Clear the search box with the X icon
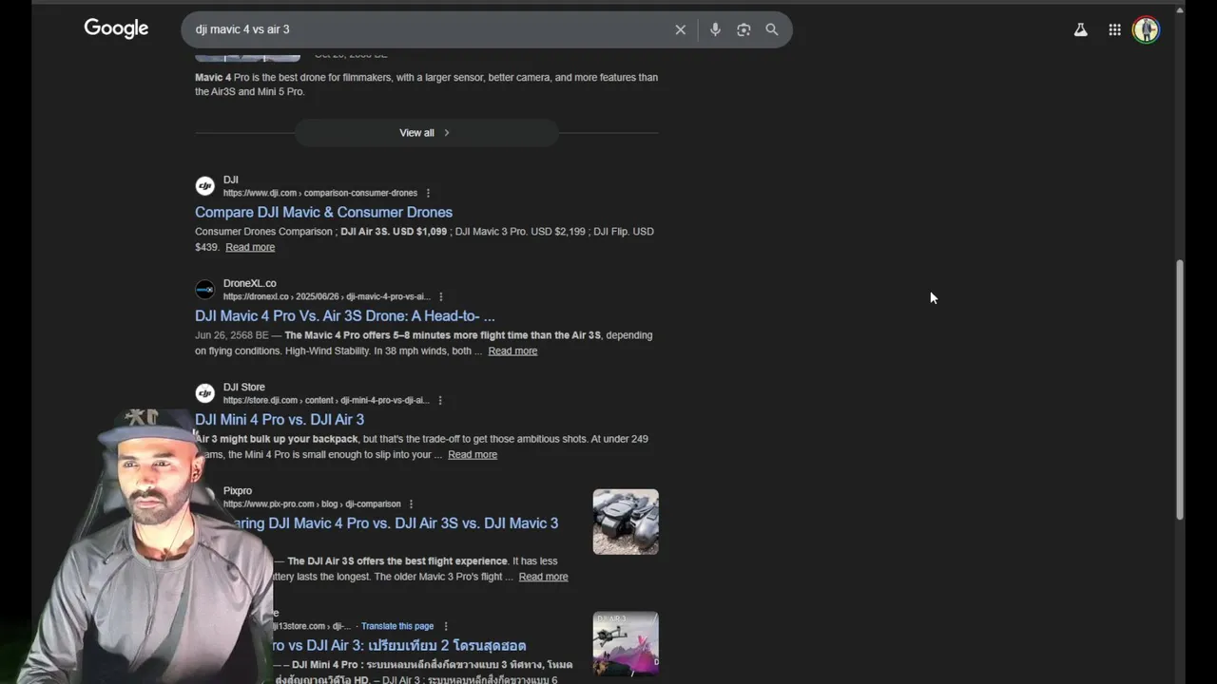The height and width of the screenshot is (684, 1217). point(681,29)
